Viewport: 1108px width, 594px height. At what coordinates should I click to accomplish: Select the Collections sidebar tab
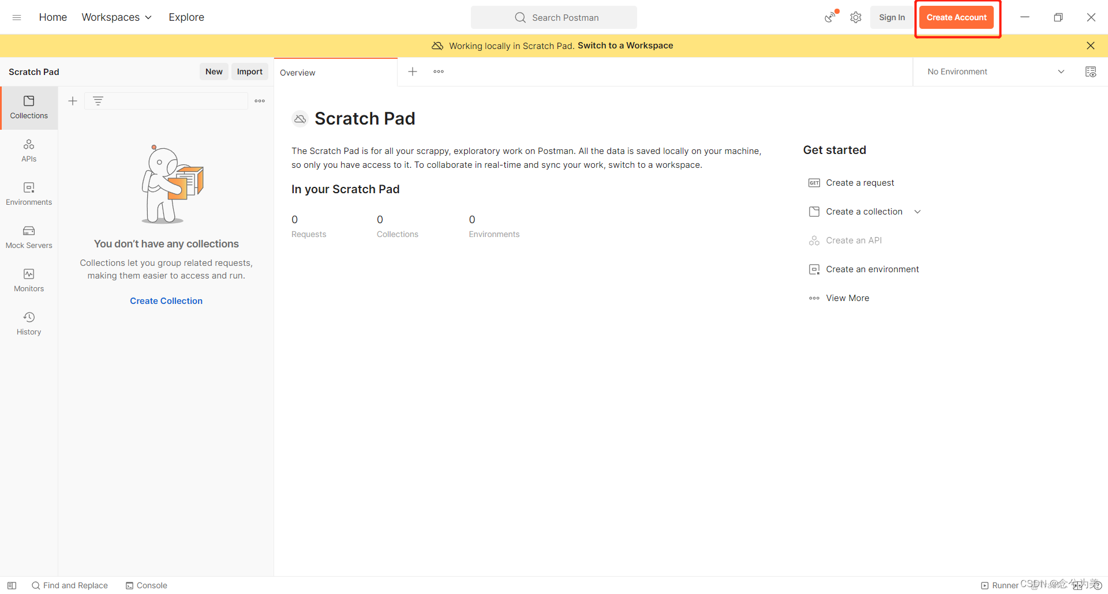click(x=29, y=108)
